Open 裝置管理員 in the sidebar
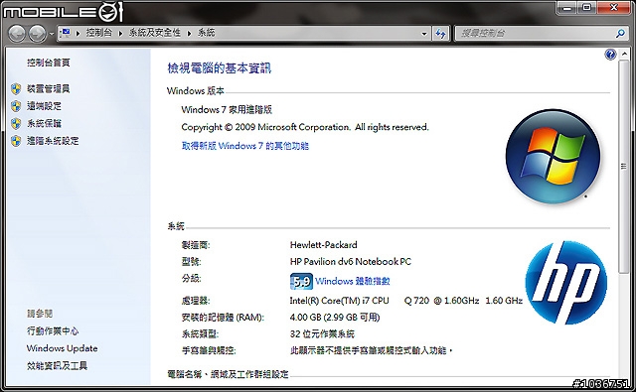636x392 pixels. [49, 88]
